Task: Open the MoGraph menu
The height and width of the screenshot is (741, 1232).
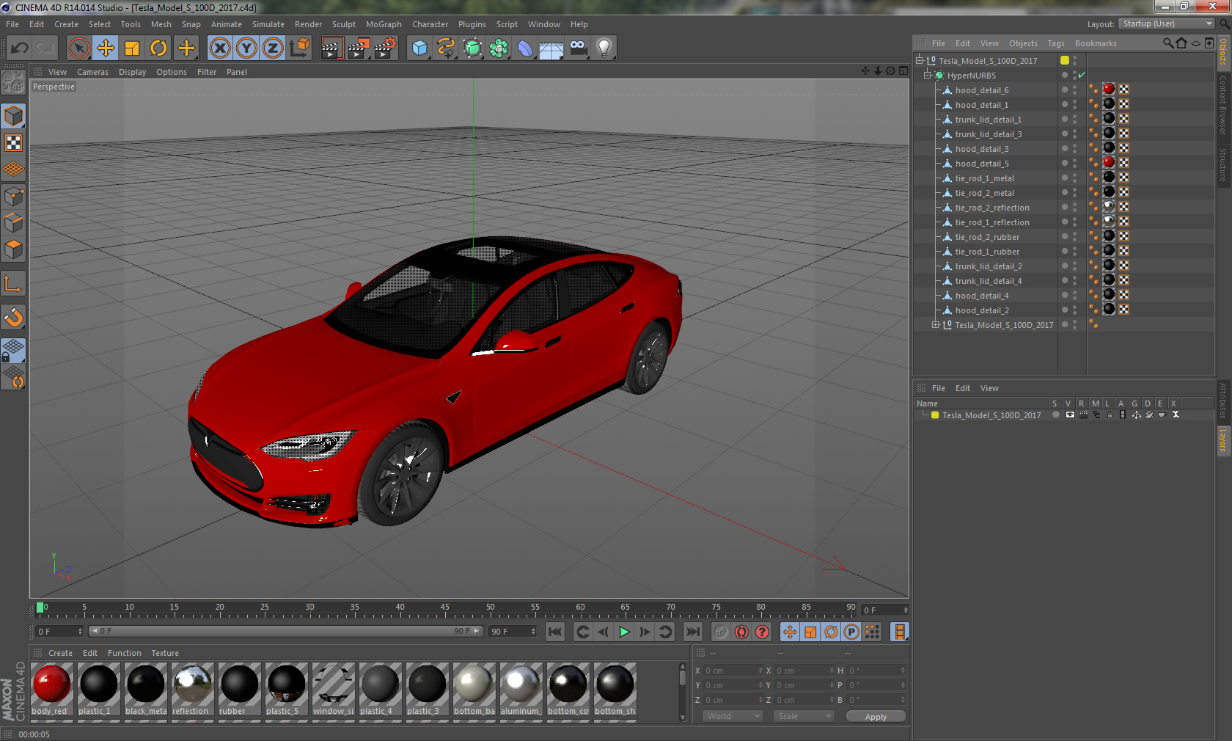Action: point(384,24)
